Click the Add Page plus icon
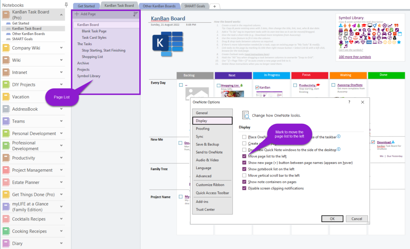The image size is (410, 249). pos(77,14)
